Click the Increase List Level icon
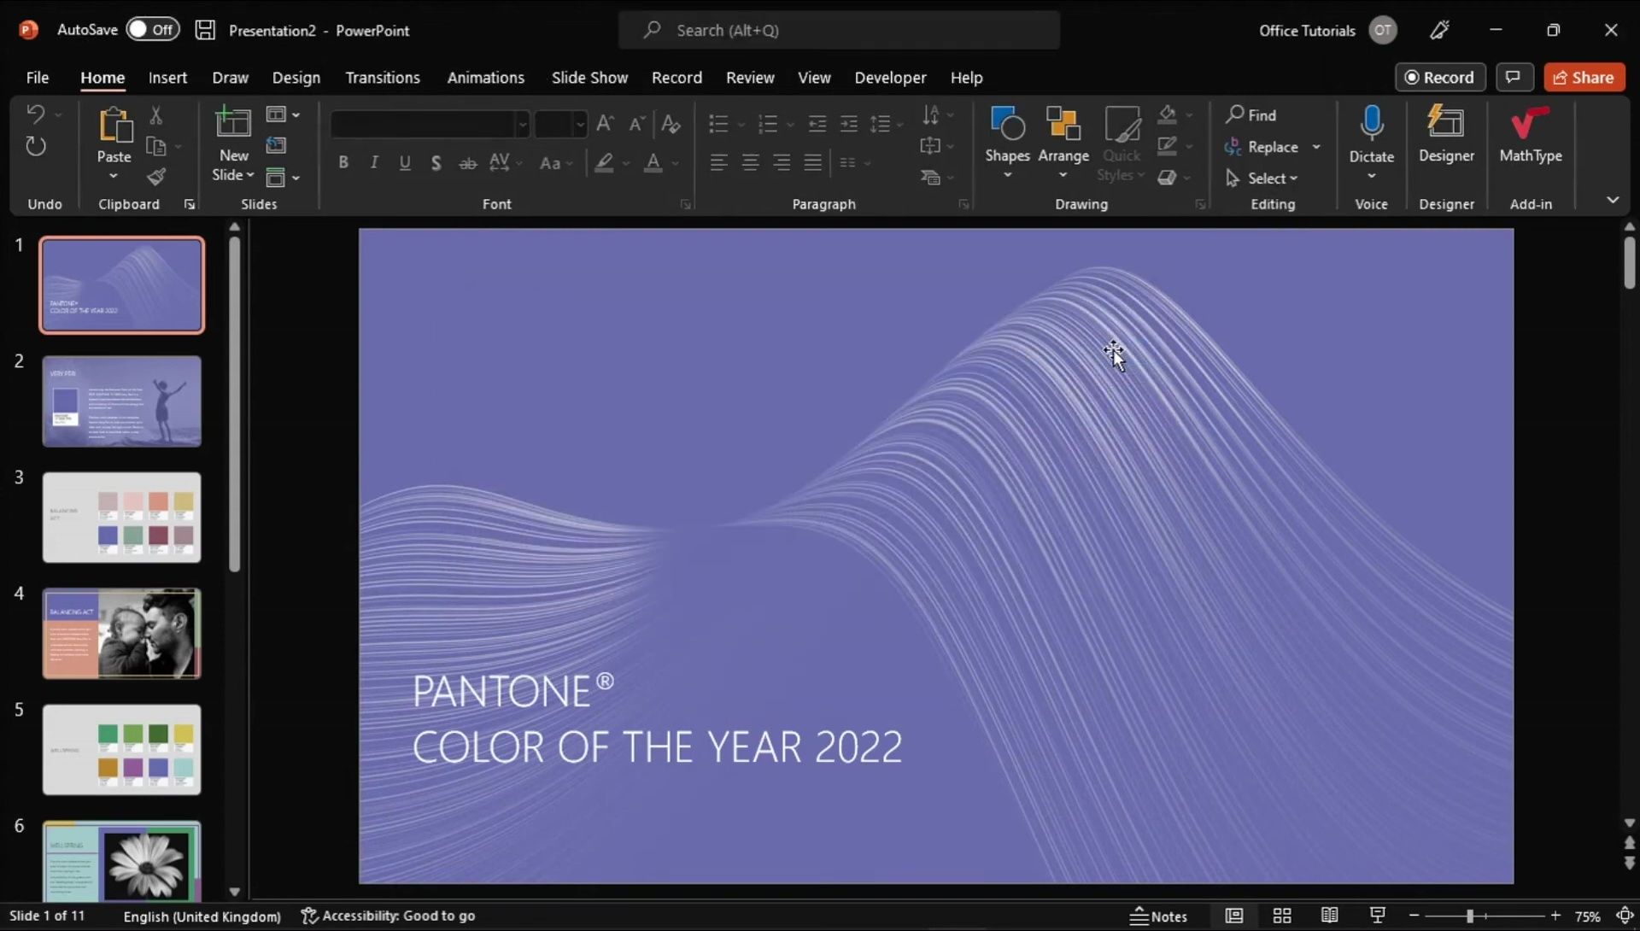Viewport: 1640px width, 931px height. [848, 124]
